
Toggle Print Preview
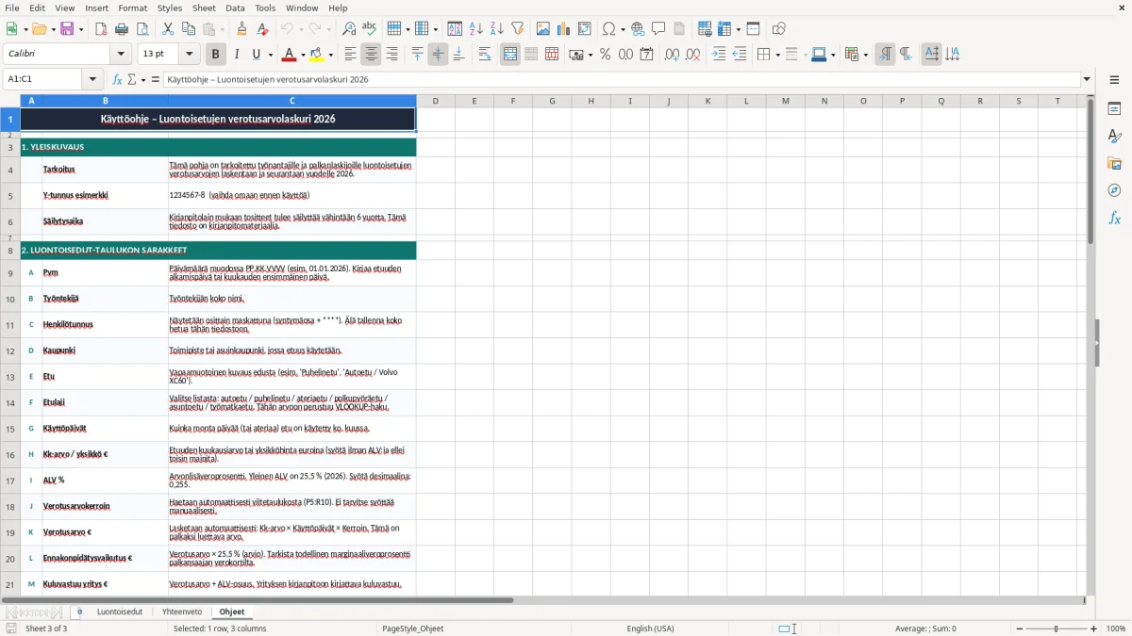(x=141, y=29)
